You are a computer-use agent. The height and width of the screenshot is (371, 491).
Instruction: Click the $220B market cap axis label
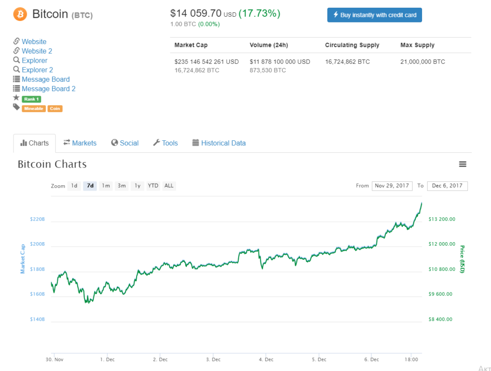tap(37, 219)
